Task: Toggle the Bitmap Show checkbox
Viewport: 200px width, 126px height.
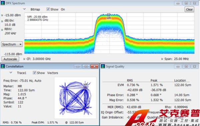Action: 48,9
